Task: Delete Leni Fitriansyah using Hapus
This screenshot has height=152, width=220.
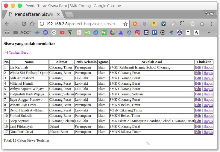Action: point(208,126)
